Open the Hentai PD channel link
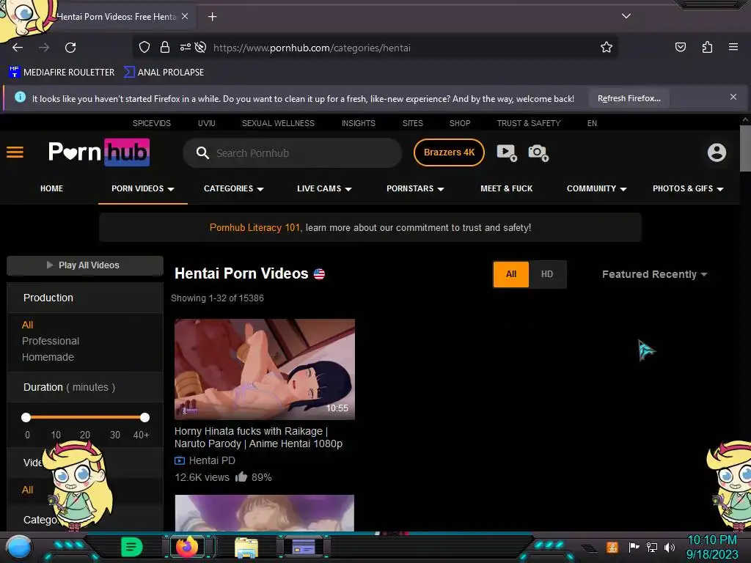The width and height of the screenshot is (751, 563). 212,460
